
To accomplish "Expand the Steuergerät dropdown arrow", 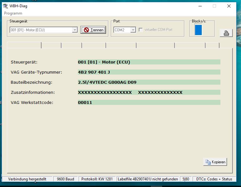I will click(75, 30).
